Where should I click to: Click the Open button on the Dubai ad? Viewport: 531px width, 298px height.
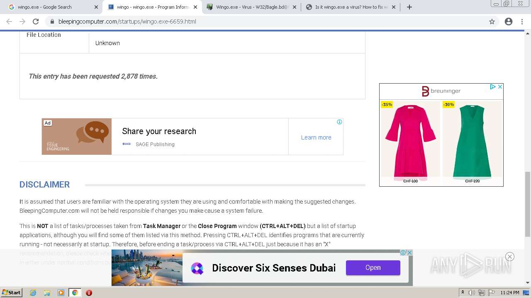373,268
